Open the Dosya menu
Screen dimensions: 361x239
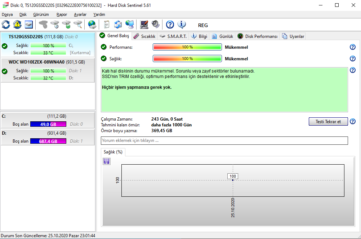point(7,14)
